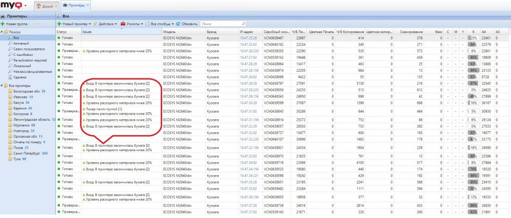
Task: Click the Псков folder icon
Action: [x=10, y=147]
